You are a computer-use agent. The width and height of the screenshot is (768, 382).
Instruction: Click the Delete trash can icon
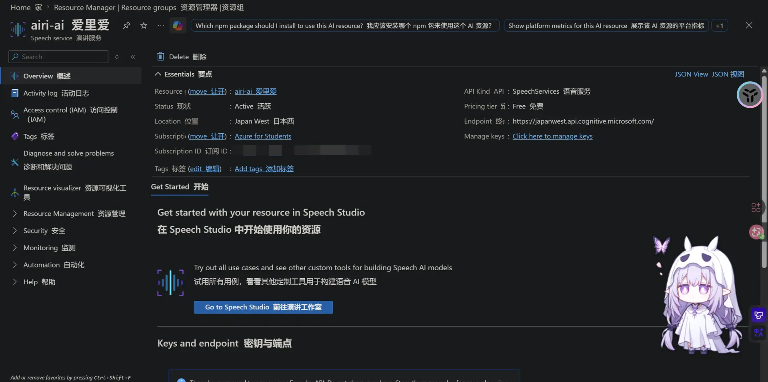(160, 56)
